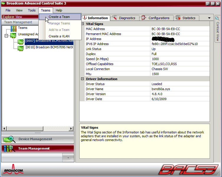
Task: Choose Create a VLAN from menu
Action: [x=60, y=36]
